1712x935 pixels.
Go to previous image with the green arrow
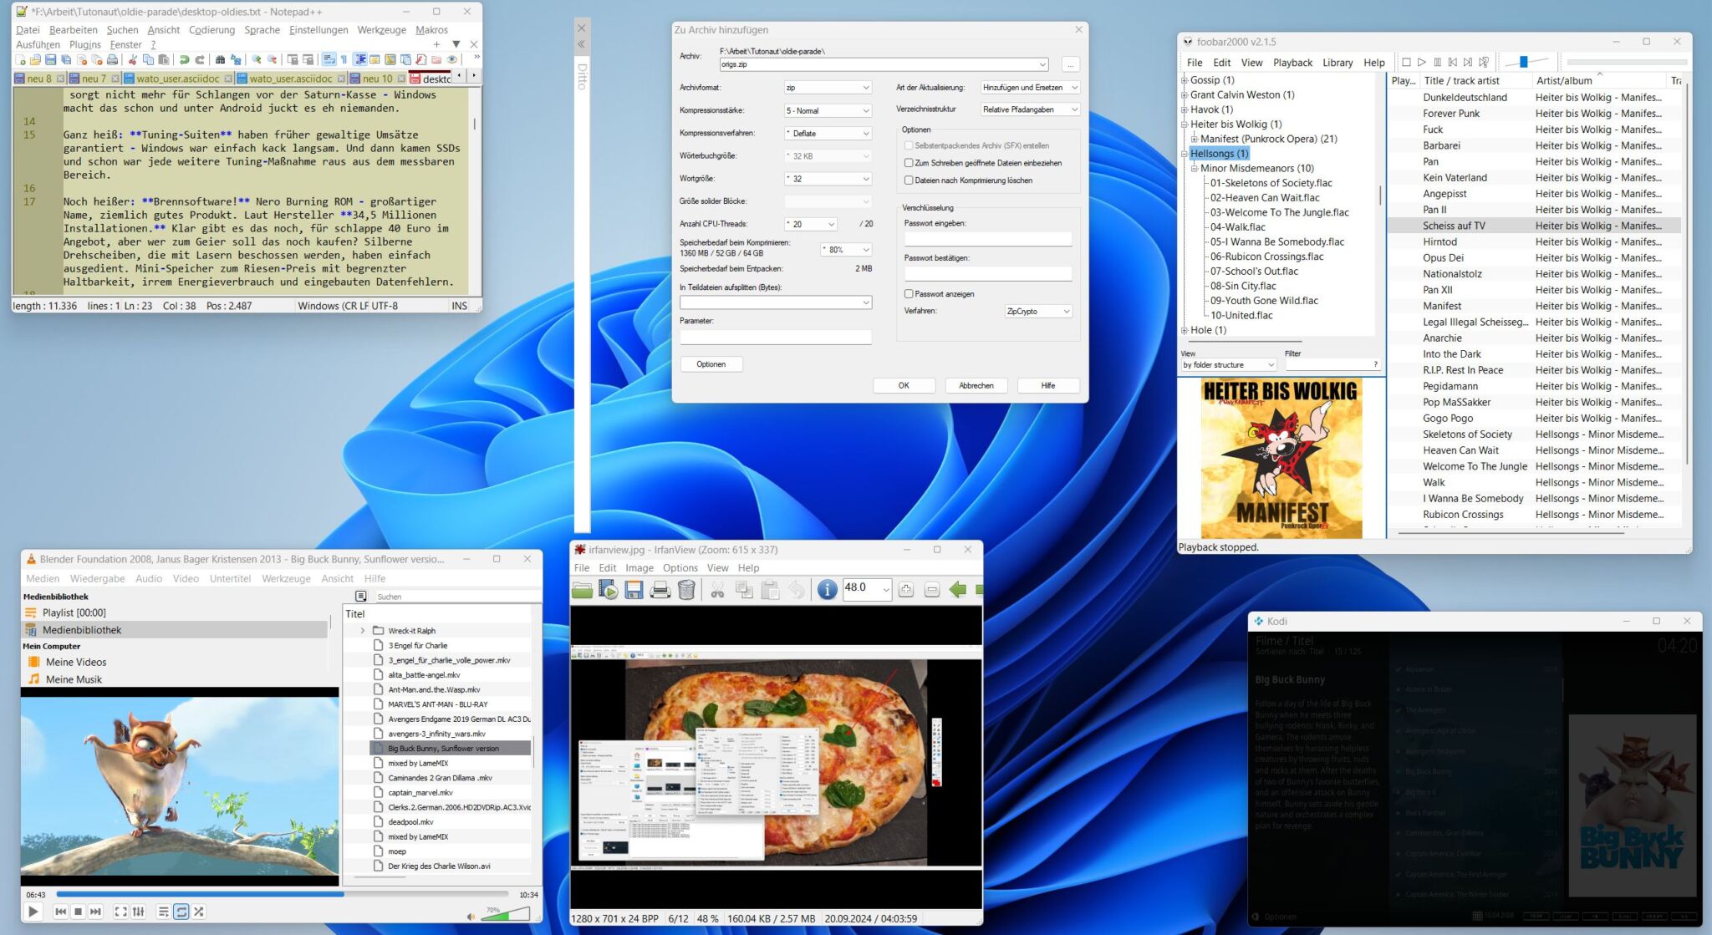(x=957, y=590)
